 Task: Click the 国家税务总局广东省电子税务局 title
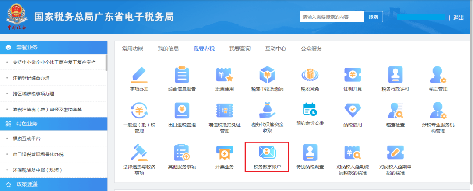(104, 17)
